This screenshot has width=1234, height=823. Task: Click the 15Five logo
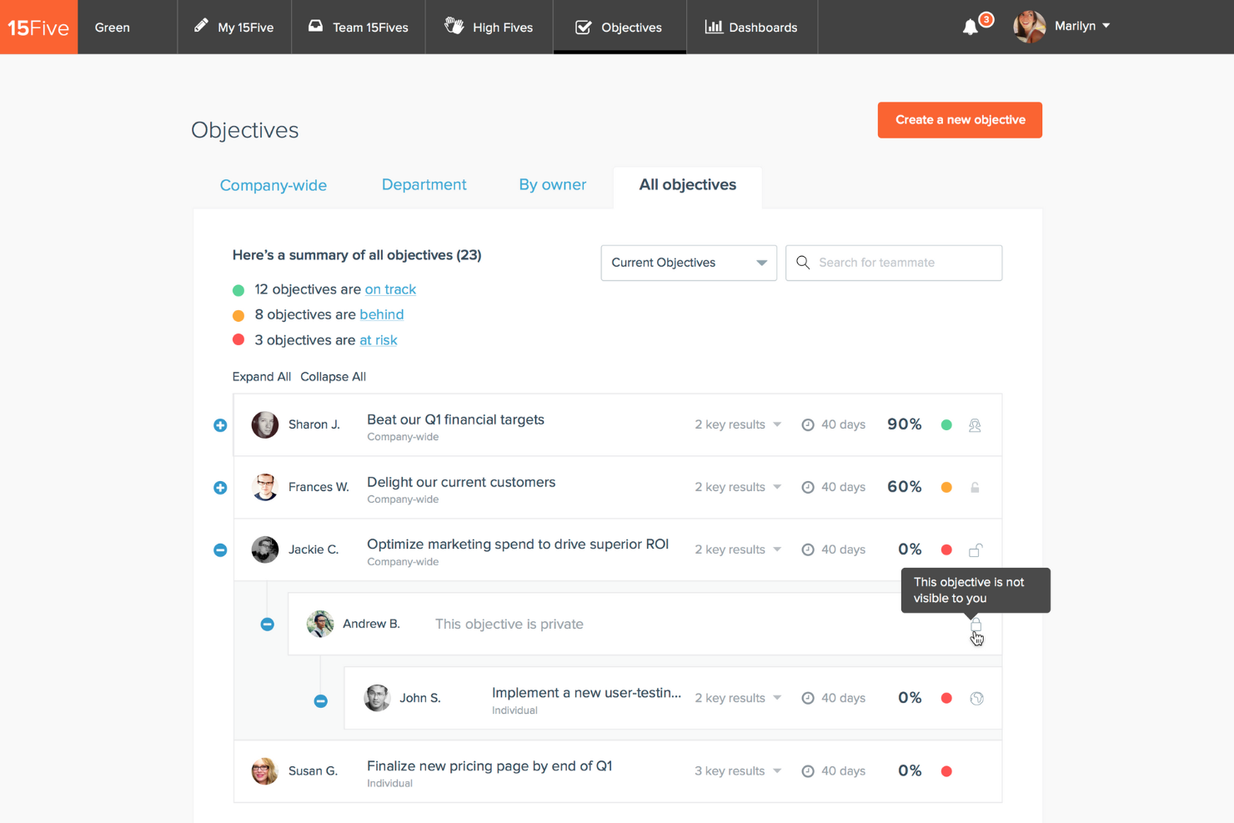click(x=38, y=28)
